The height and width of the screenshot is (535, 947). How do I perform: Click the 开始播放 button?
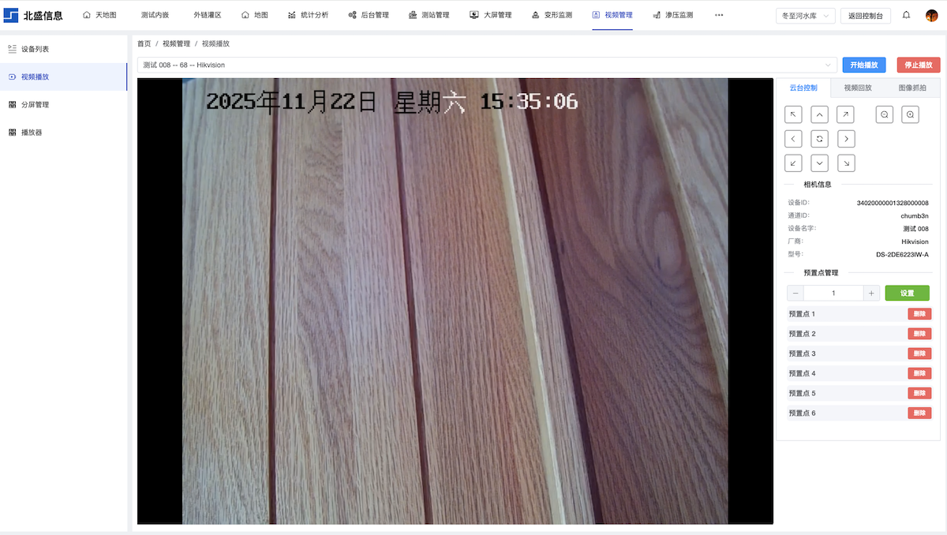pyautogui.click(x=863, y=65)
